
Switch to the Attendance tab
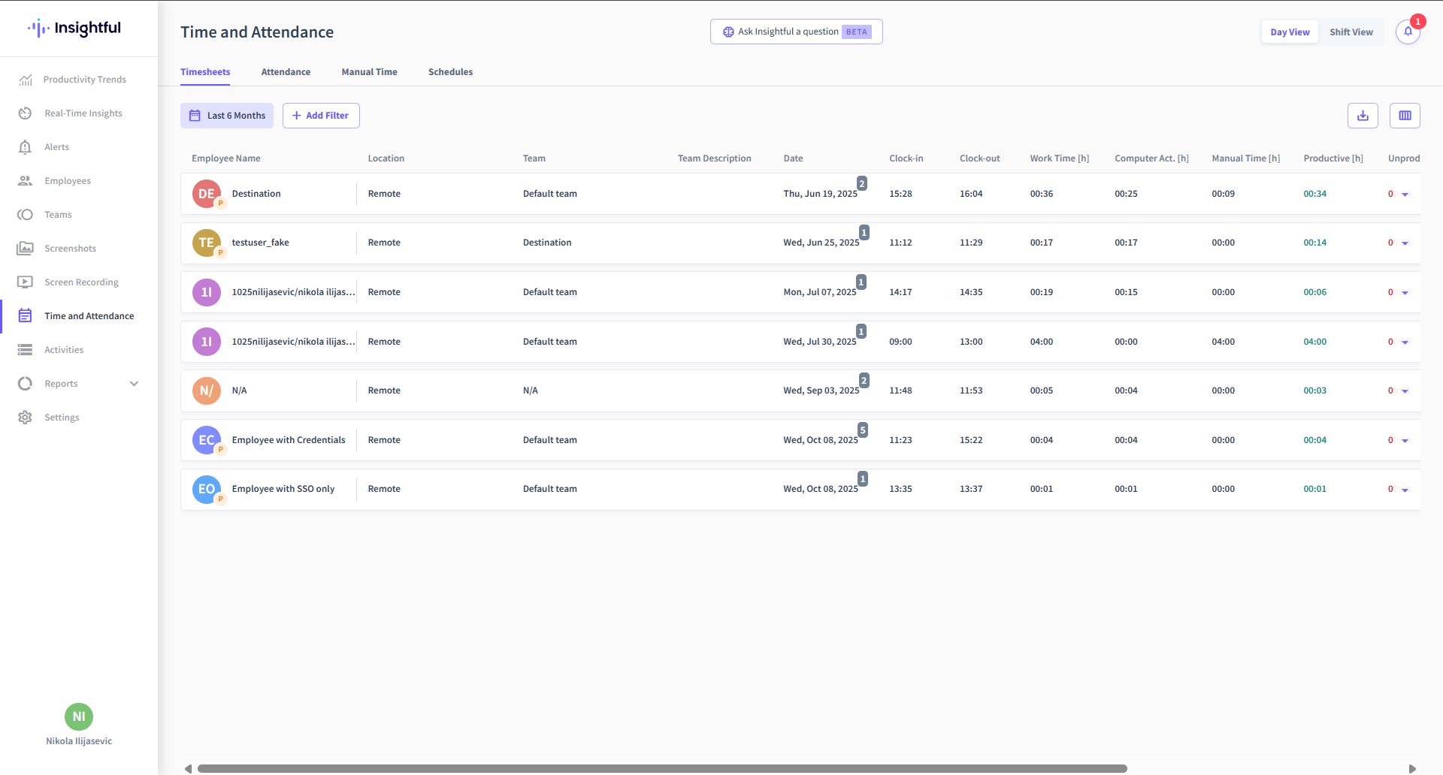point(286,72)
